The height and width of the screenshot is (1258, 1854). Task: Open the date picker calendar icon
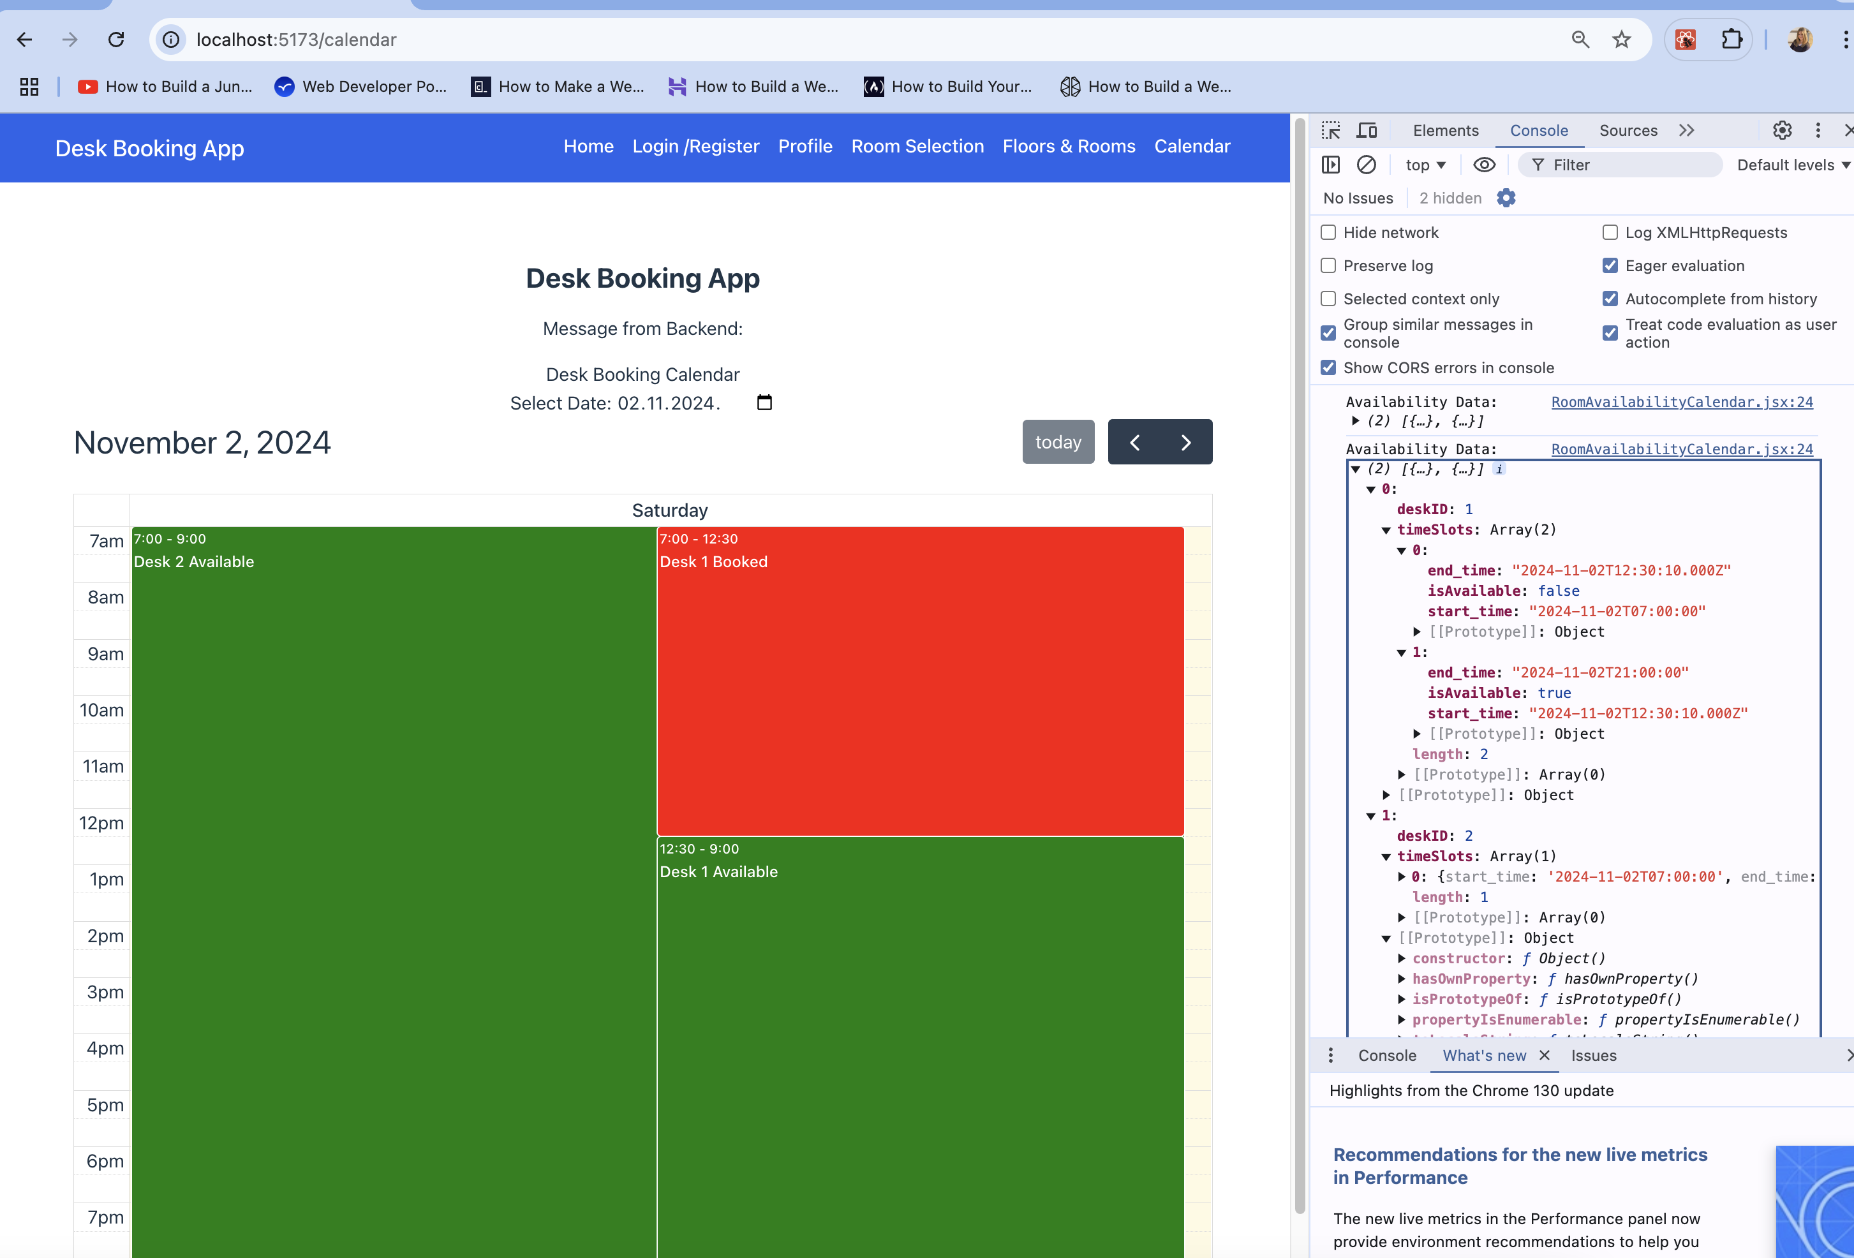(x=764, y=403)
